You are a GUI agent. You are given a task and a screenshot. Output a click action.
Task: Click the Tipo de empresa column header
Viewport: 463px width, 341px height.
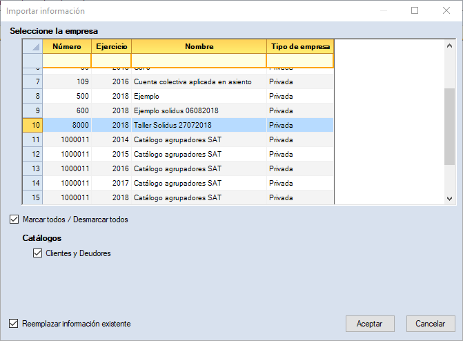(299, 46)
